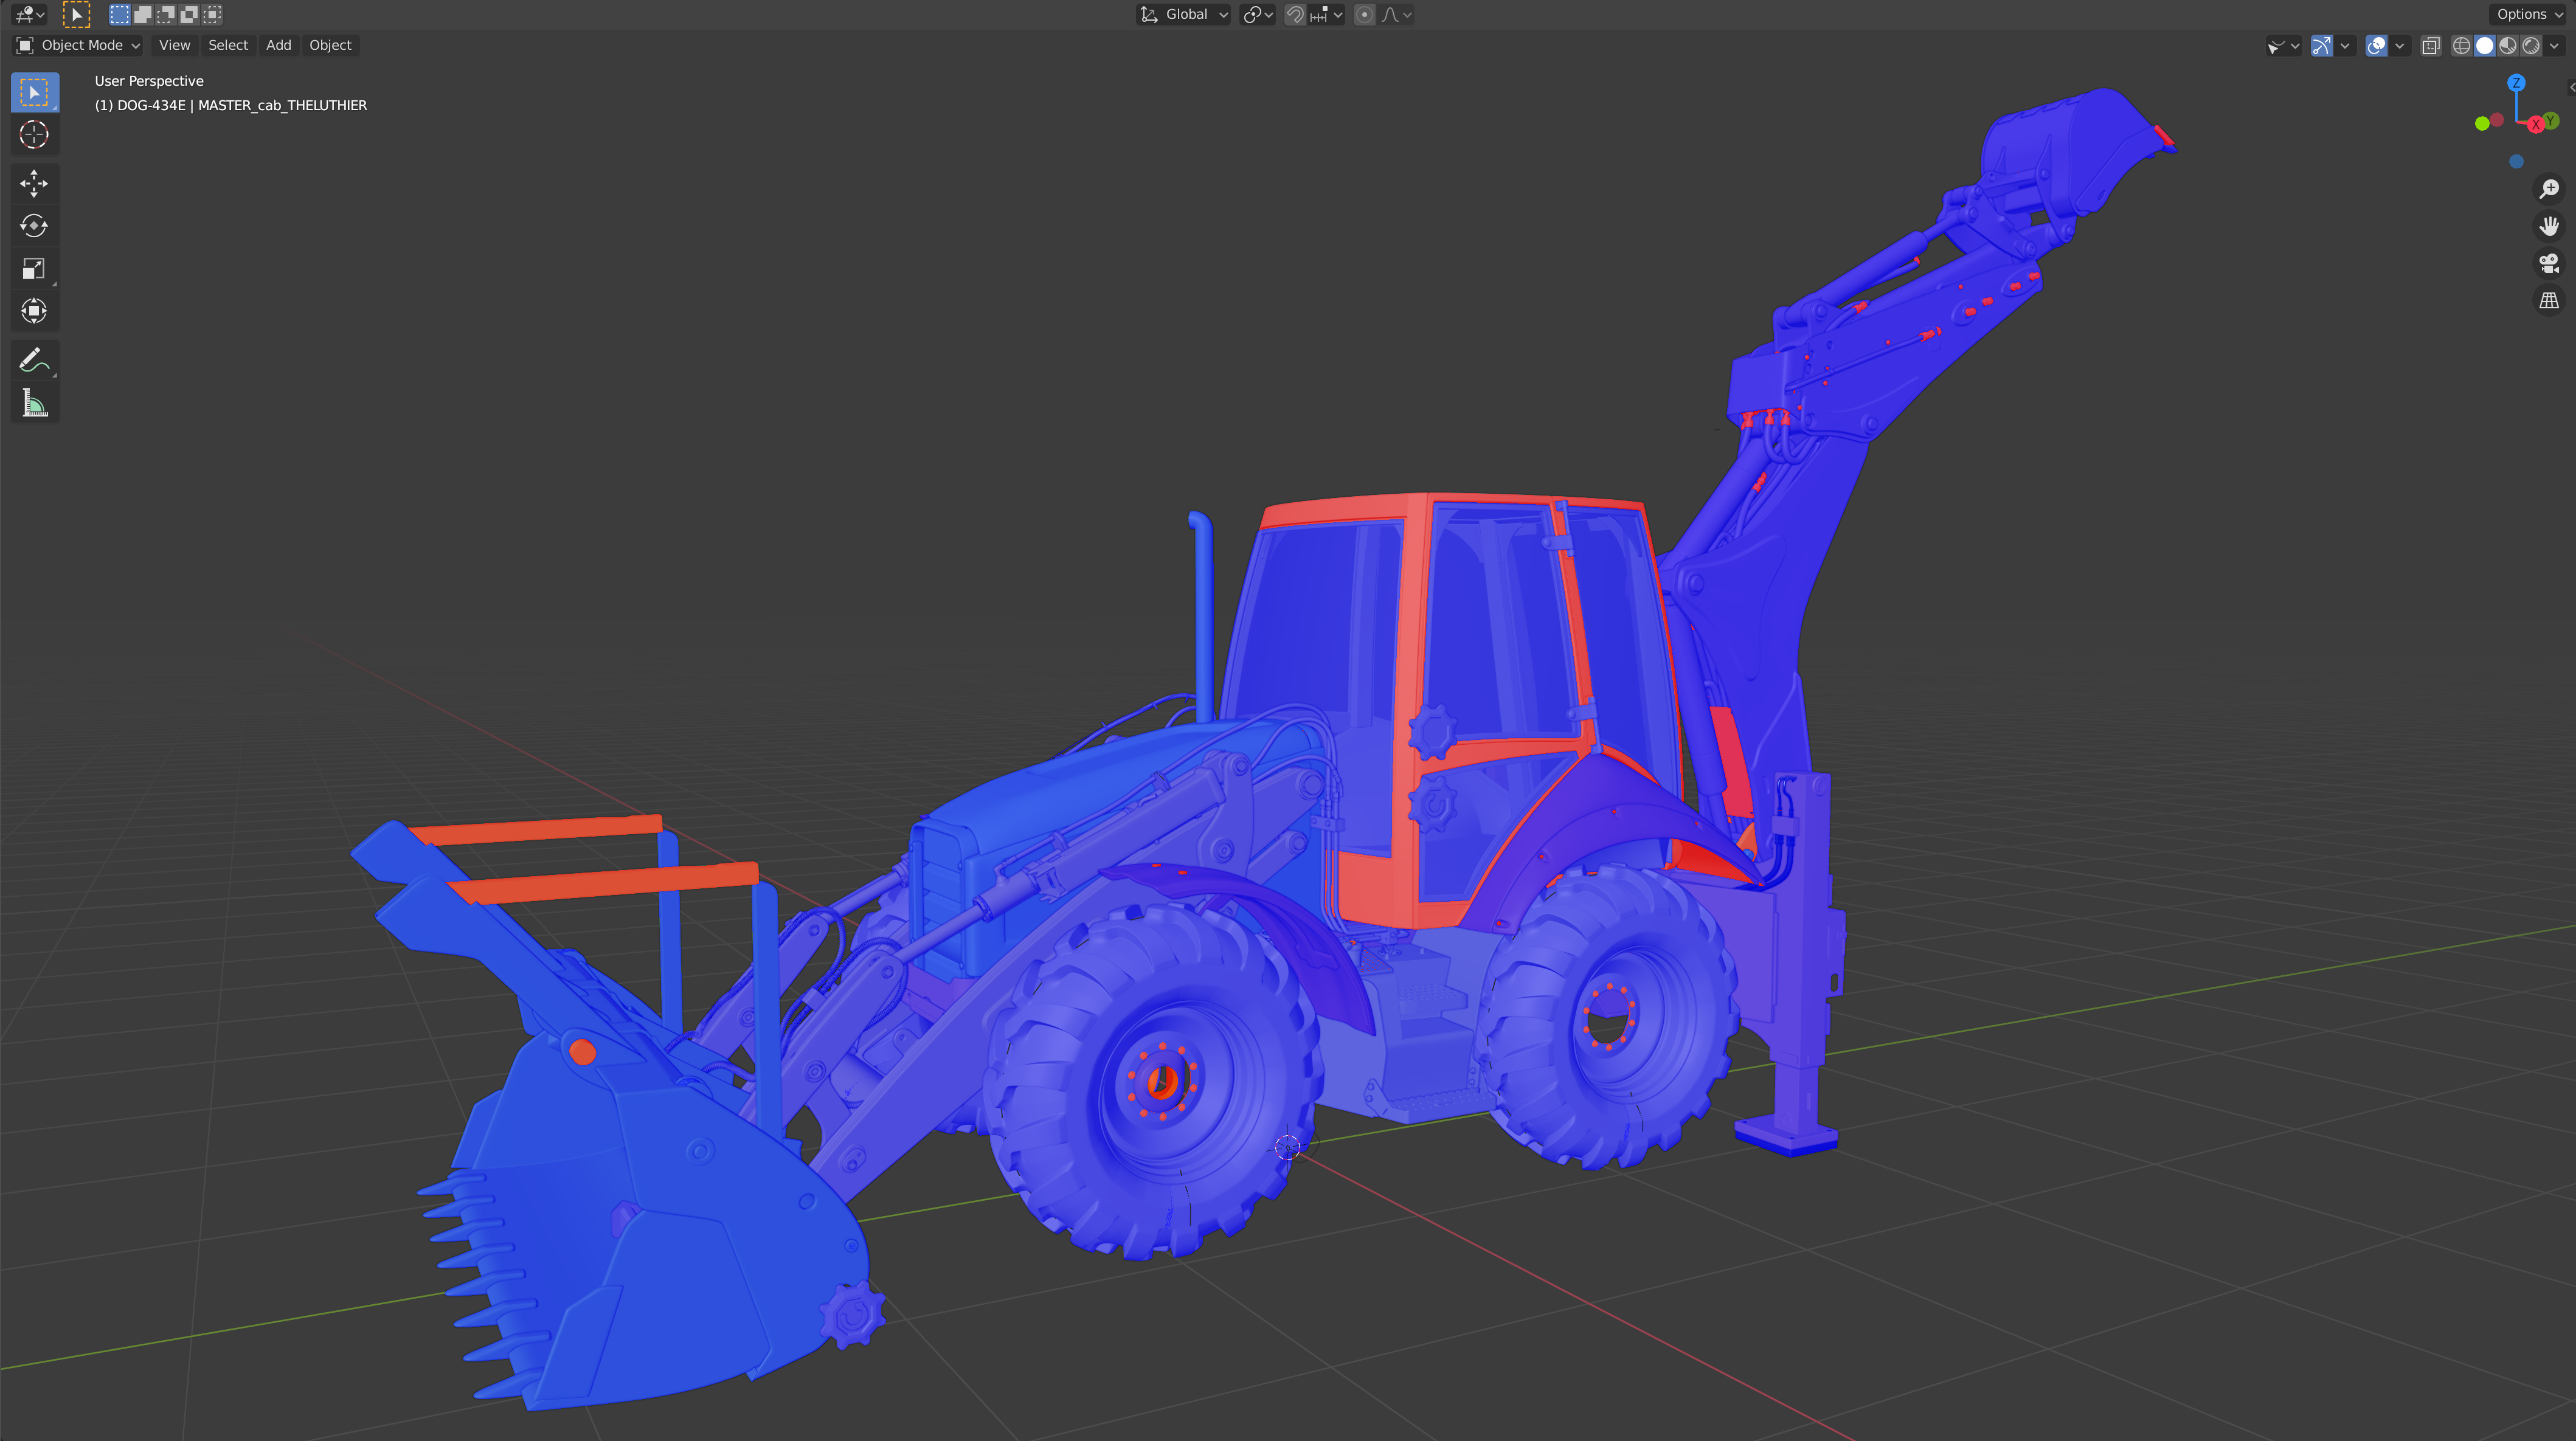Viewport: 2576px width, 1441px height.
Task: Expand Global transform orientation dropdown
Action: (1185, 15)
